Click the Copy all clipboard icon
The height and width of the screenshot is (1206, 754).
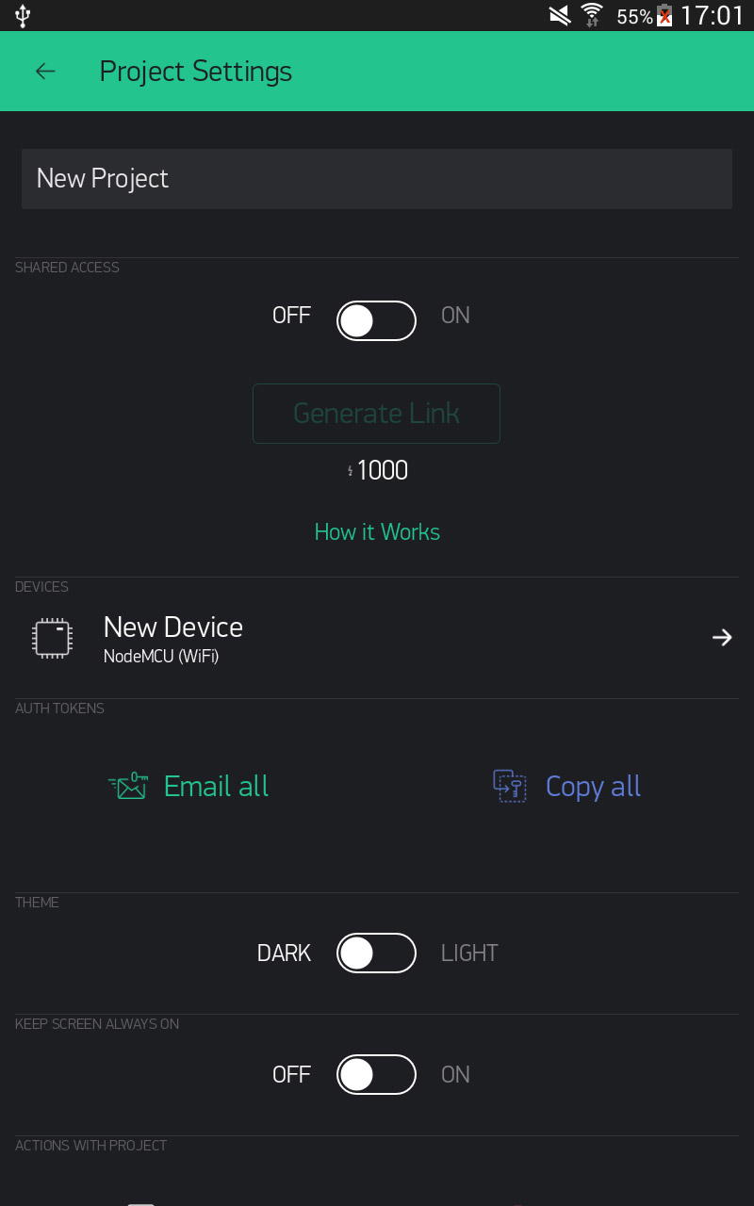(510, 786)
